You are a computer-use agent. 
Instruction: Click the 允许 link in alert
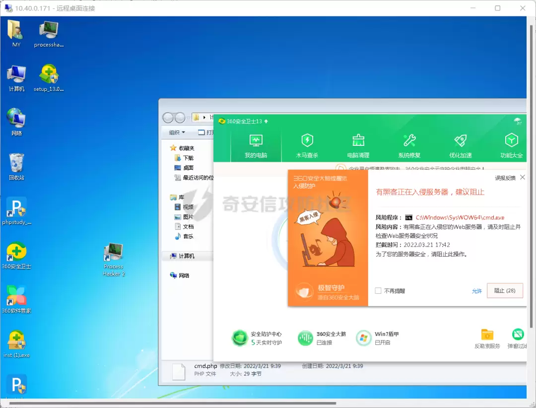click(x=477, y=291)
